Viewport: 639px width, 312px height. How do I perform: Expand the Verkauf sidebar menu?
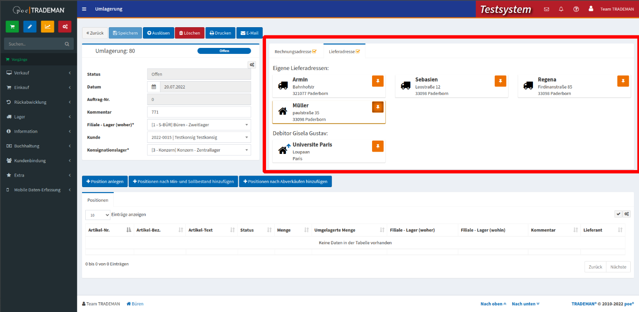39,73
